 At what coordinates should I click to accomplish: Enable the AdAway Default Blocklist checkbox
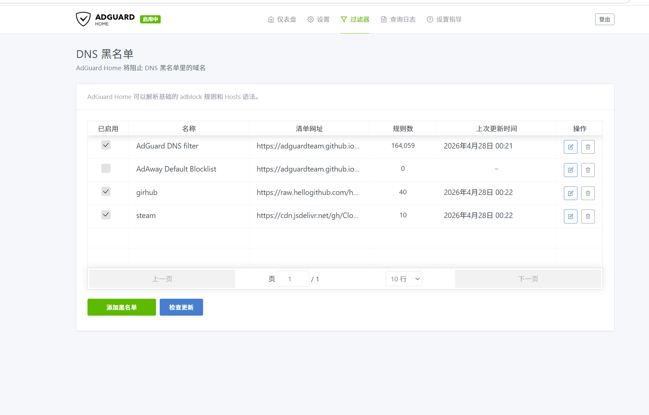point(106,169)
